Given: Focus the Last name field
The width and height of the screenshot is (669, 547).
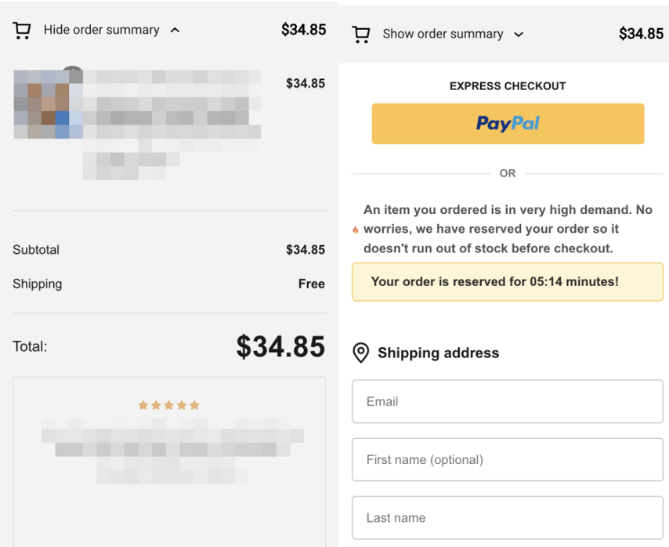Looking at the screenshot, I should point(508,517).
